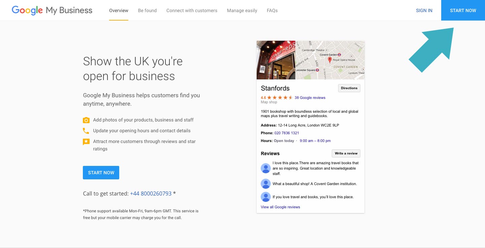This screenshot has width=485, height=248.
Task: Click the Covent Garden tube station icon on map
Action: click(339, 55)
